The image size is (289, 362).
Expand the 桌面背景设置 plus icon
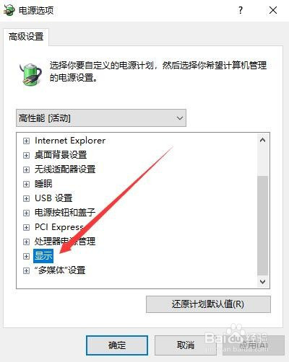(x=26, y=155)
